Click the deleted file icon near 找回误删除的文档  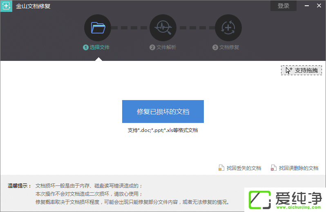[x=273, y=168]
